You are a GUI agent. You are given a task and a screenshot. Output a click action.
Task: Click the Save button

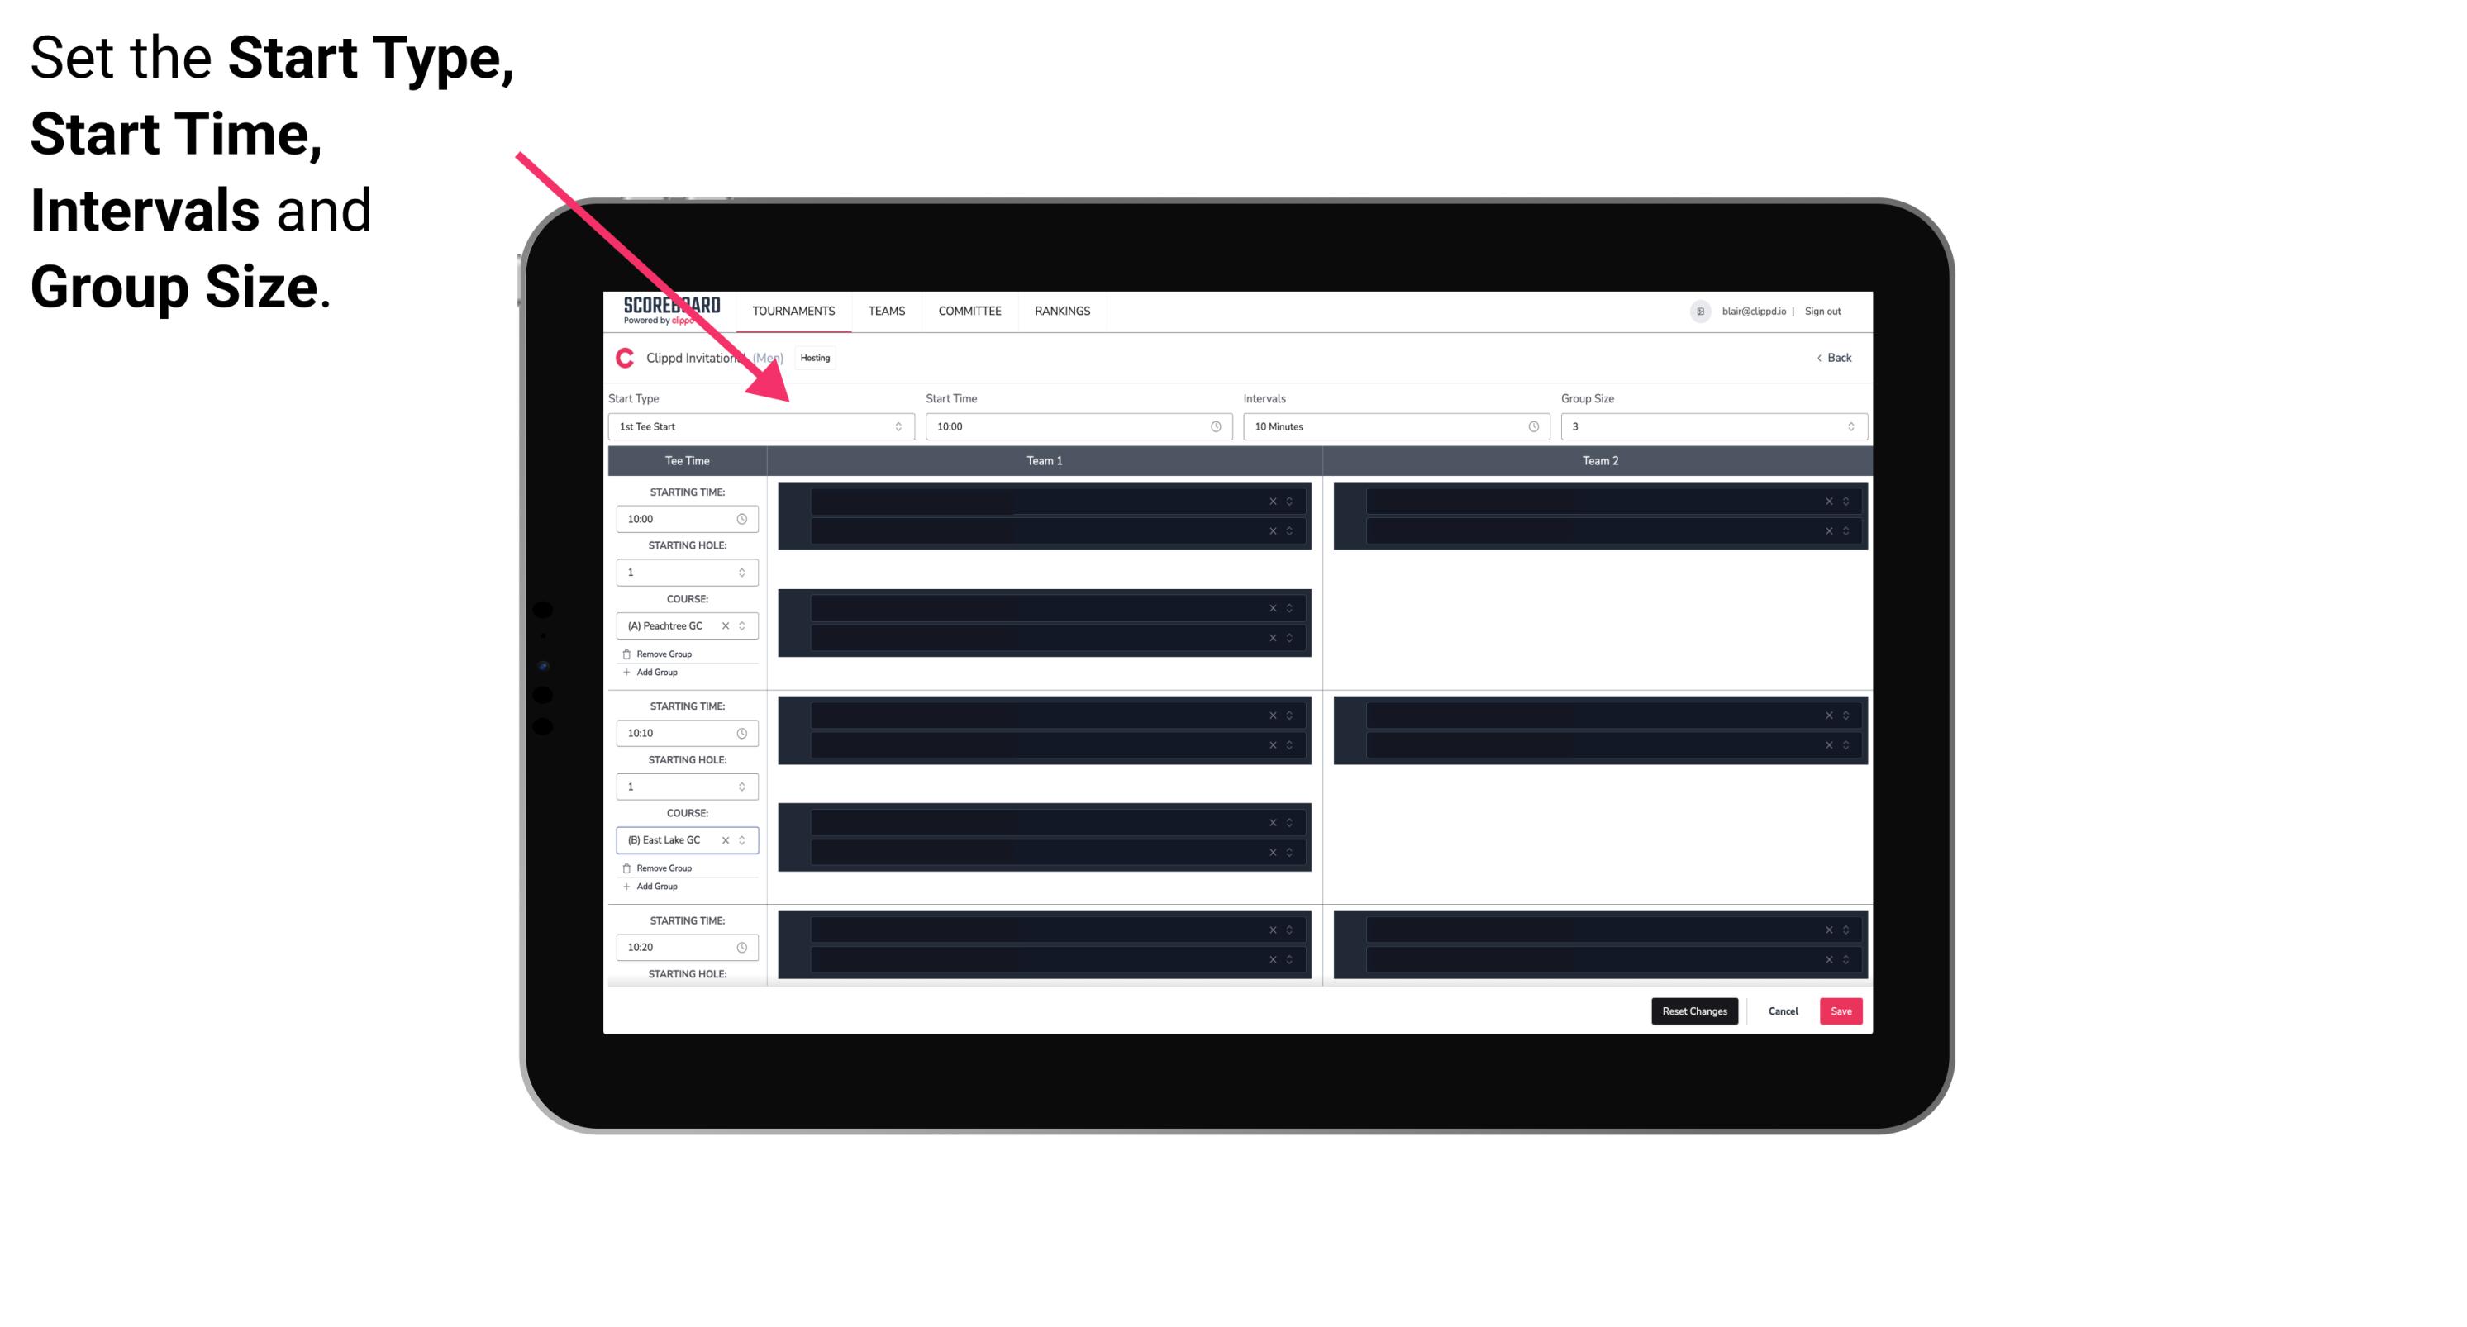(1841, 1010)
